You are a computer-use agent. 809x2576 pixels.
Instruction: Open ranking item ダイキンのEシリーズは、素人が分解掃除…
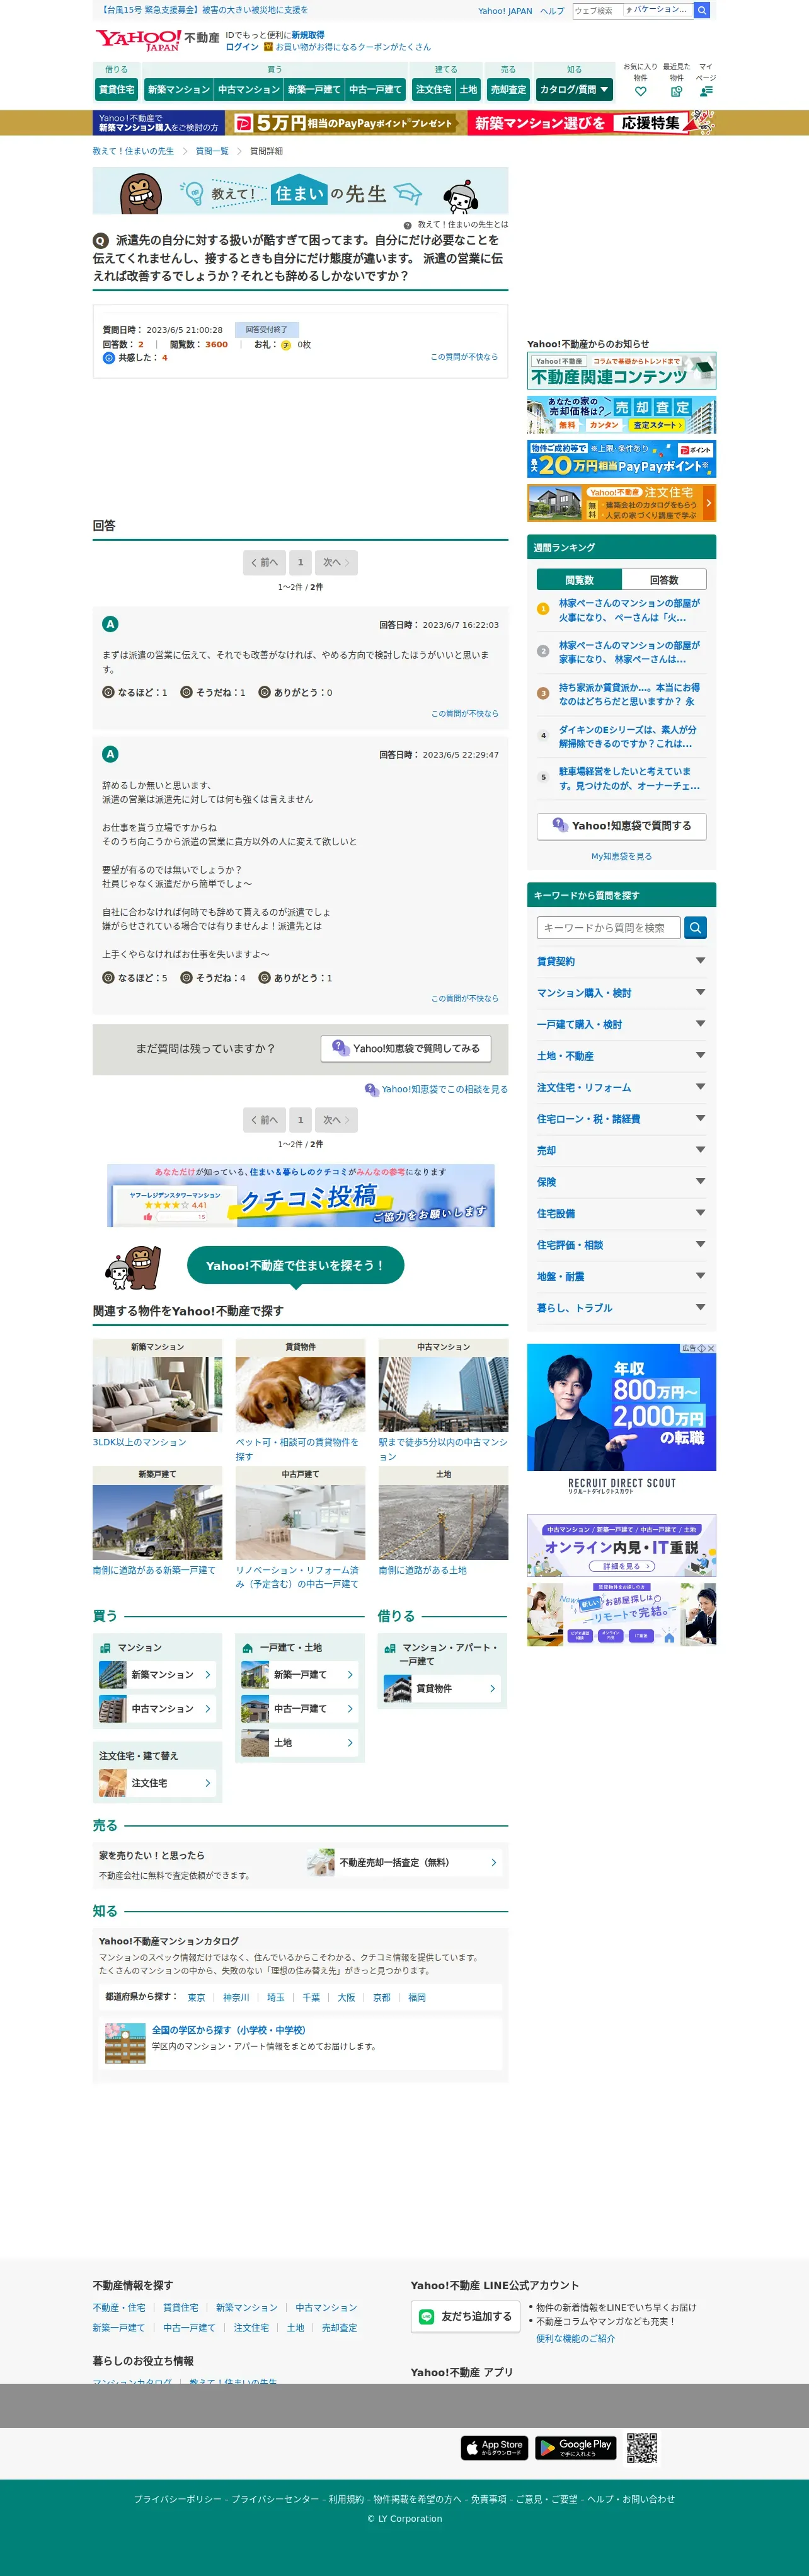click(628, 736)
